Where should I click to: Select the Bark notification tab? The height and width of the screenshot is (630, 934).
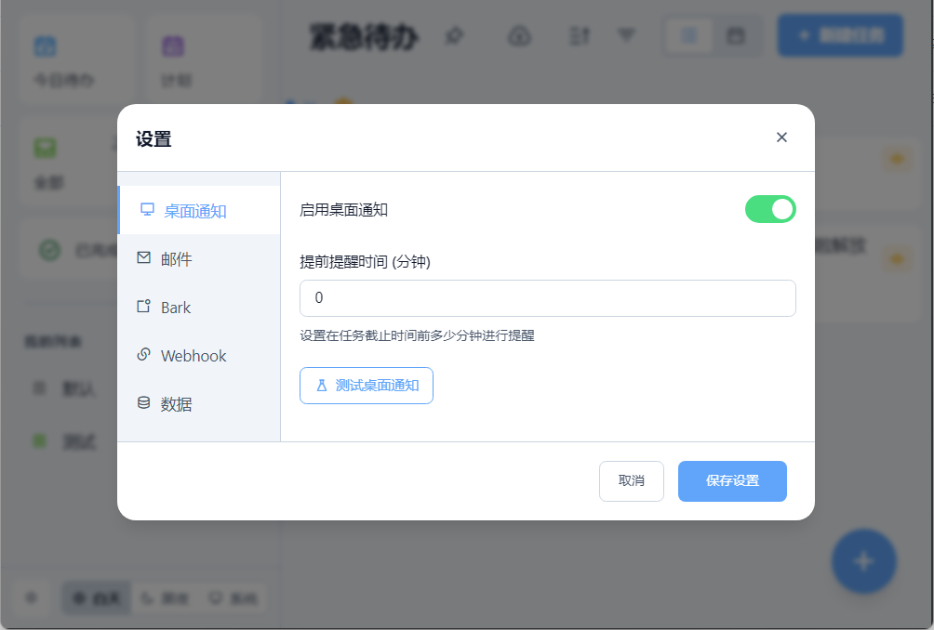(175, 308)
